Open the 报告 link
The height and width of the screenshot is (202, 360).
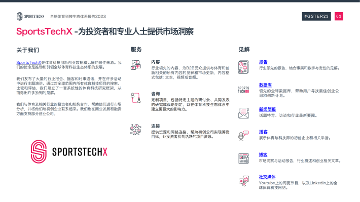point(263,62)
